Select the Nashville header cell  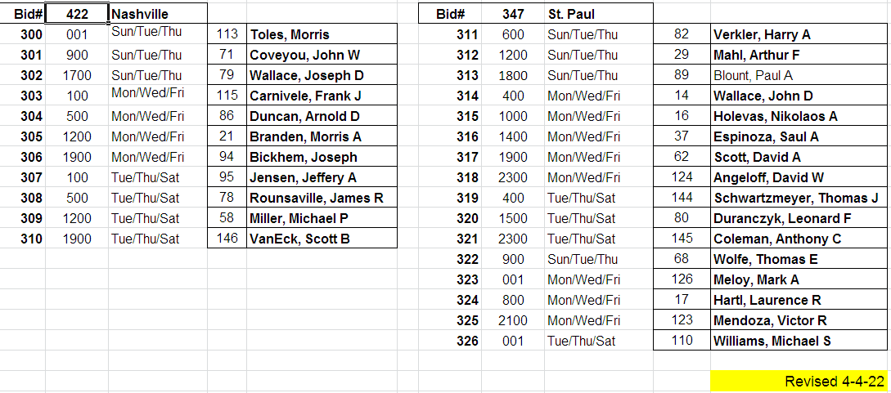157,14
